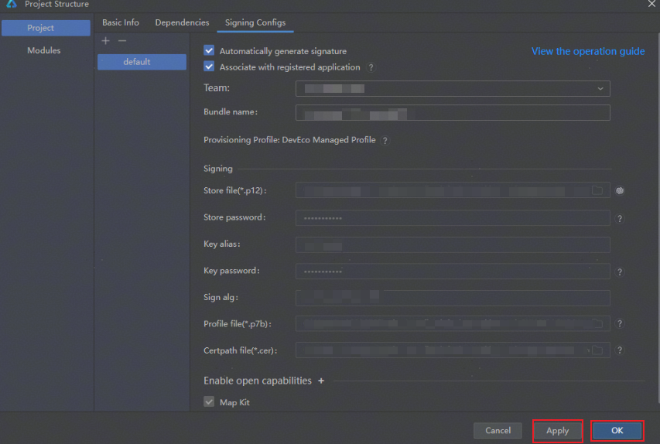Browse for Certpath file folder icon

pos(597,350)
